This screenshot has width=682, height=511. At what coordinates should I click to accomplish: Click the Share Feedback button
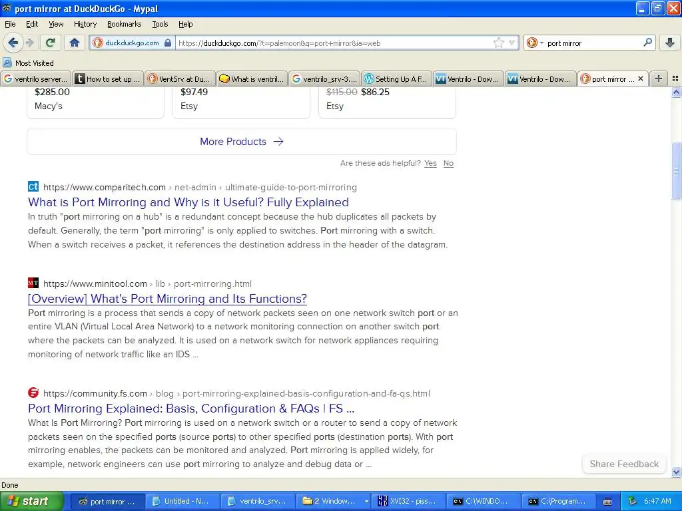point(624,464)
